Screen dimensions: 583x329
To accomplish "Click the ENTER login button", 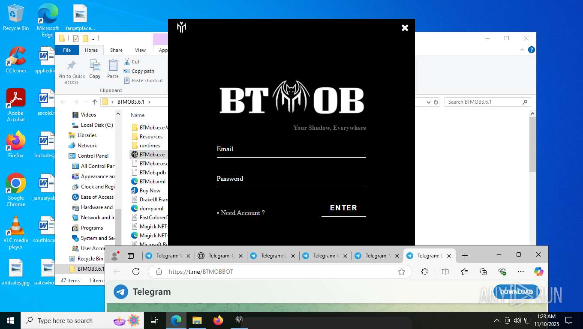I will pos(343,208).
